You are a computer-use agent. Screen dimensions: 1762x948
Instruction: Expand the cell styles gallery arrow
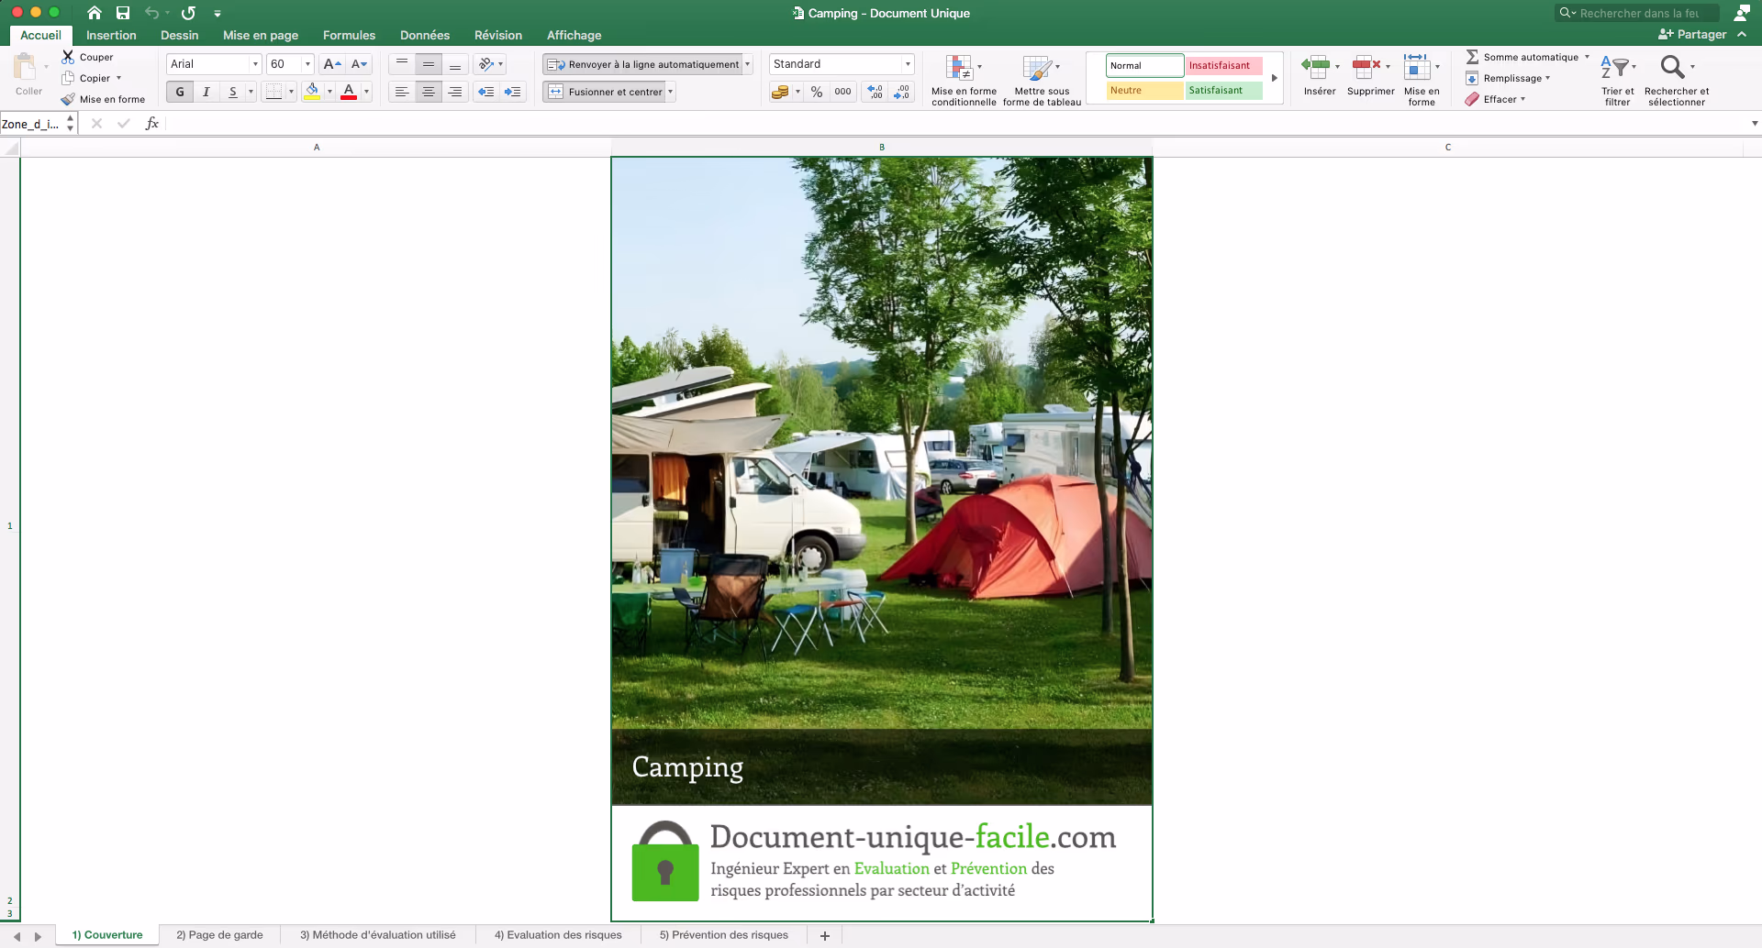(x=1275, y=78)
